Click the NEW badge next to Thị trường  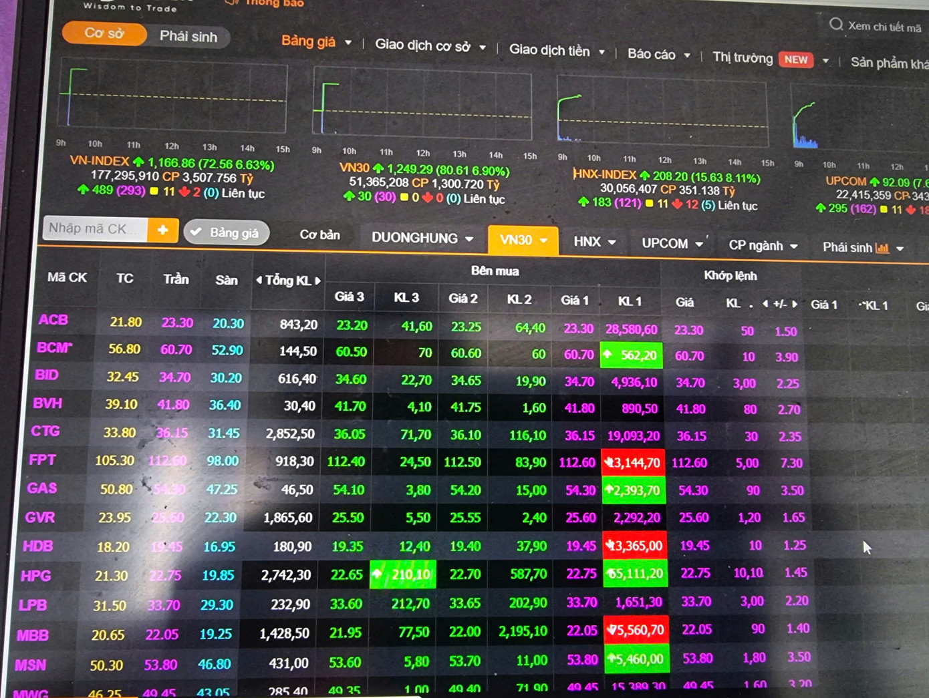pos(795,59)
